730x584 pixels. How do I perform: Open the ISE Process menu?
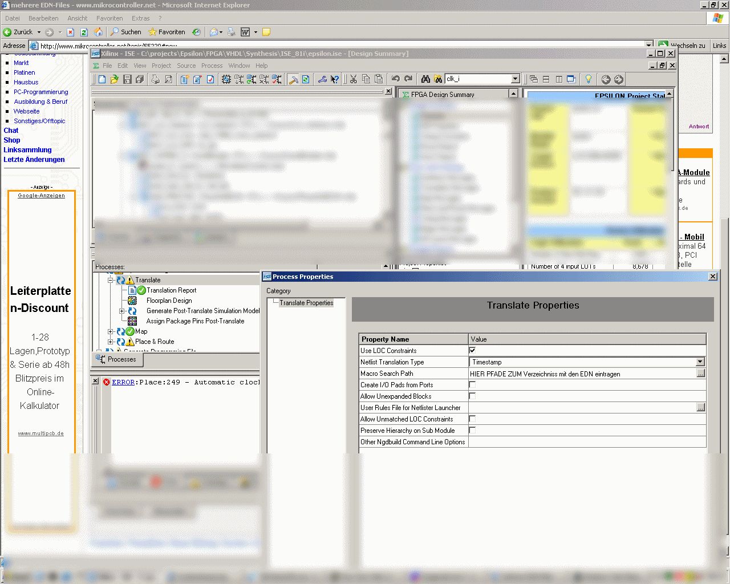click(212, 66)
